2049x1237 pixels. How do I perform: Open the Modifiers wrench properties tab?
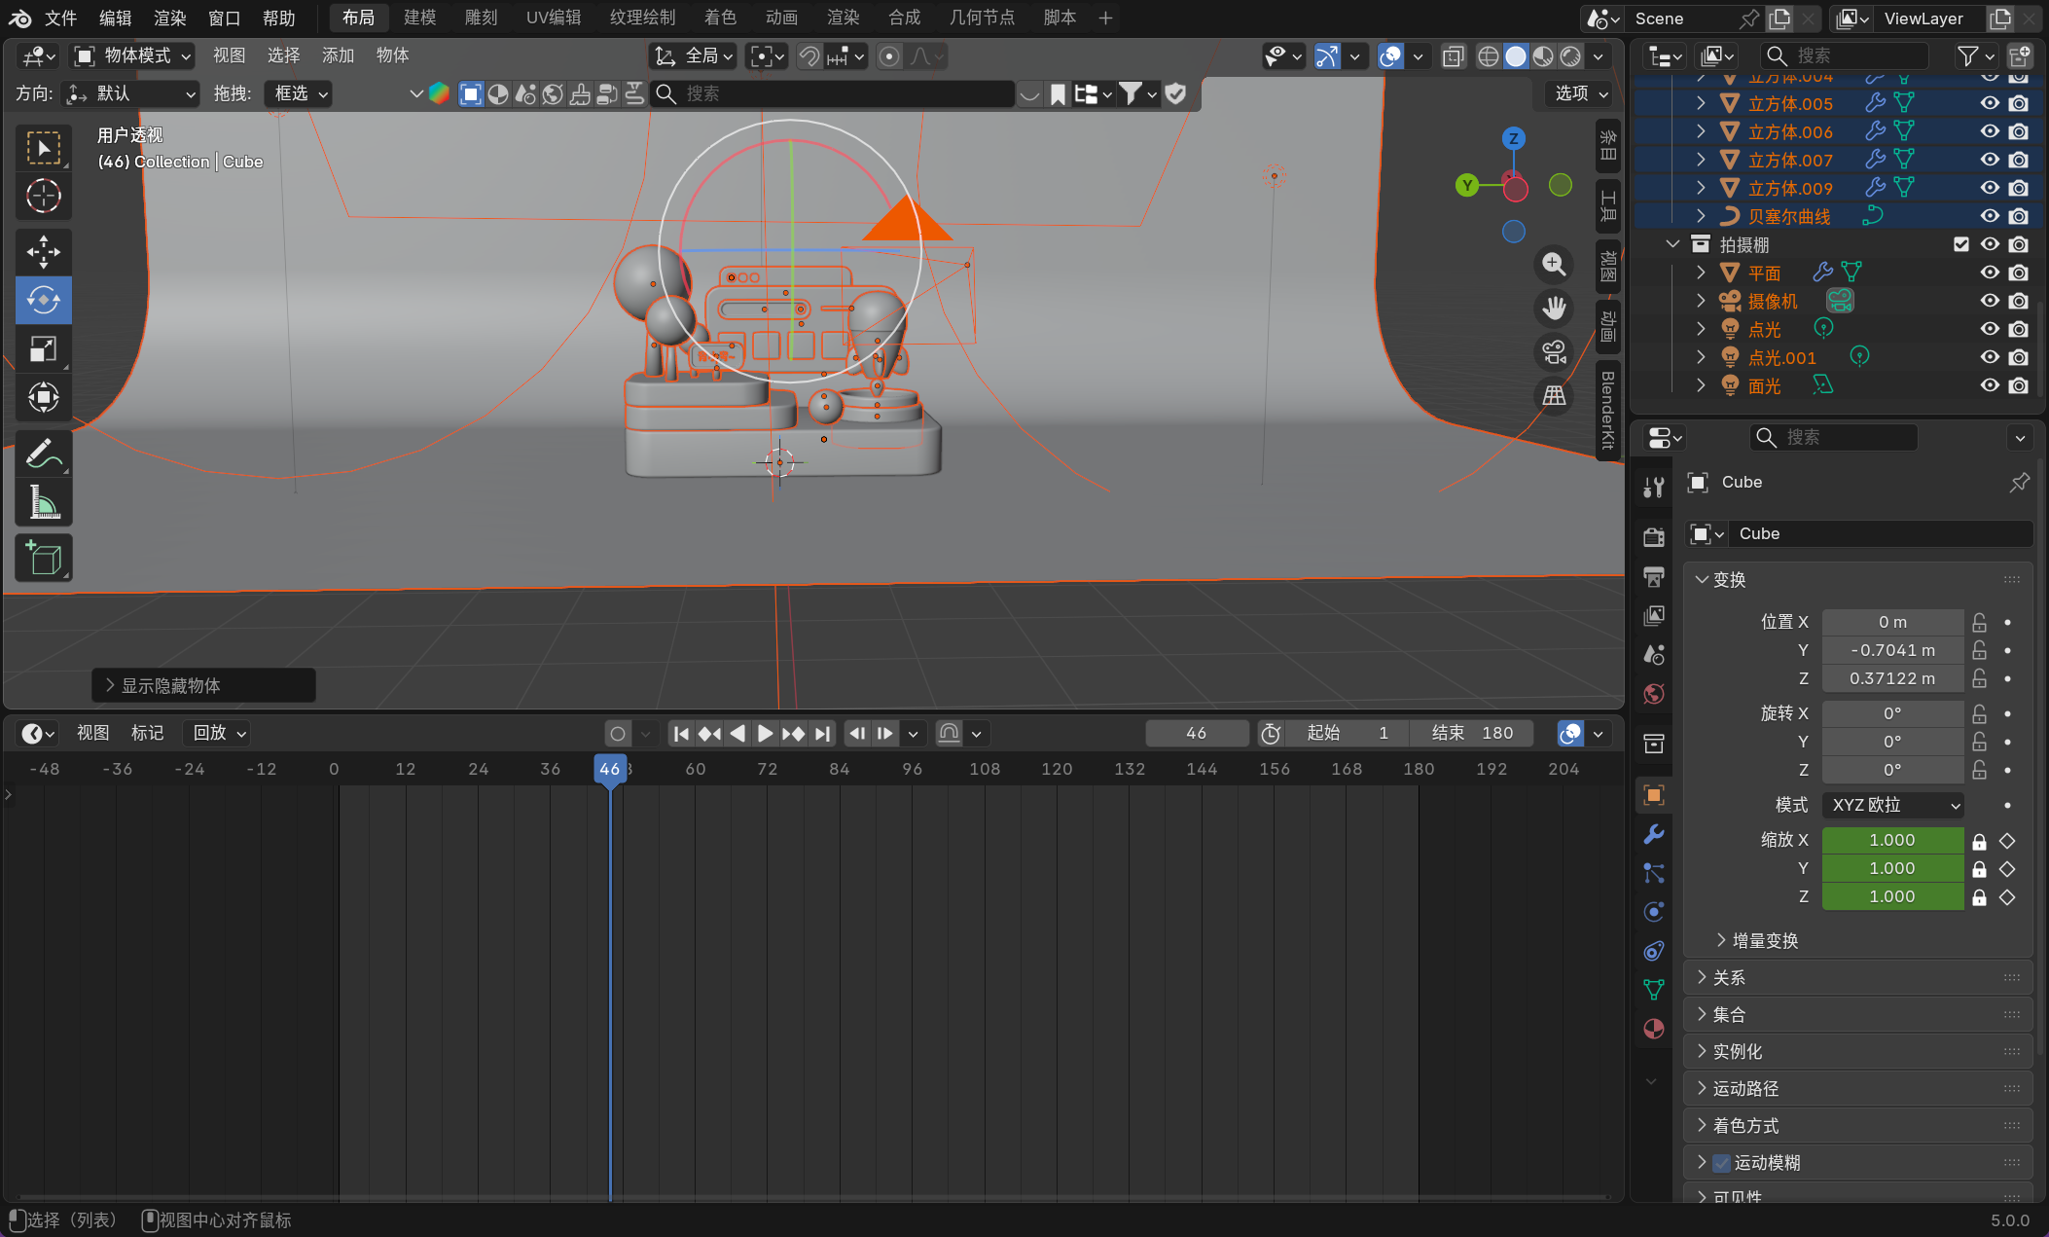point(1653,834)
